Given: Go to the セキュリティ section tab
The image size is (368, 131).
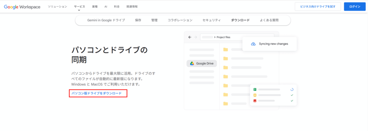Looking at the screenshot, I should point(212,20).
